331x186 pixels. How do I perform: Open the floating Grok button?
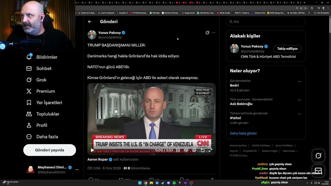tap(318, 156)
